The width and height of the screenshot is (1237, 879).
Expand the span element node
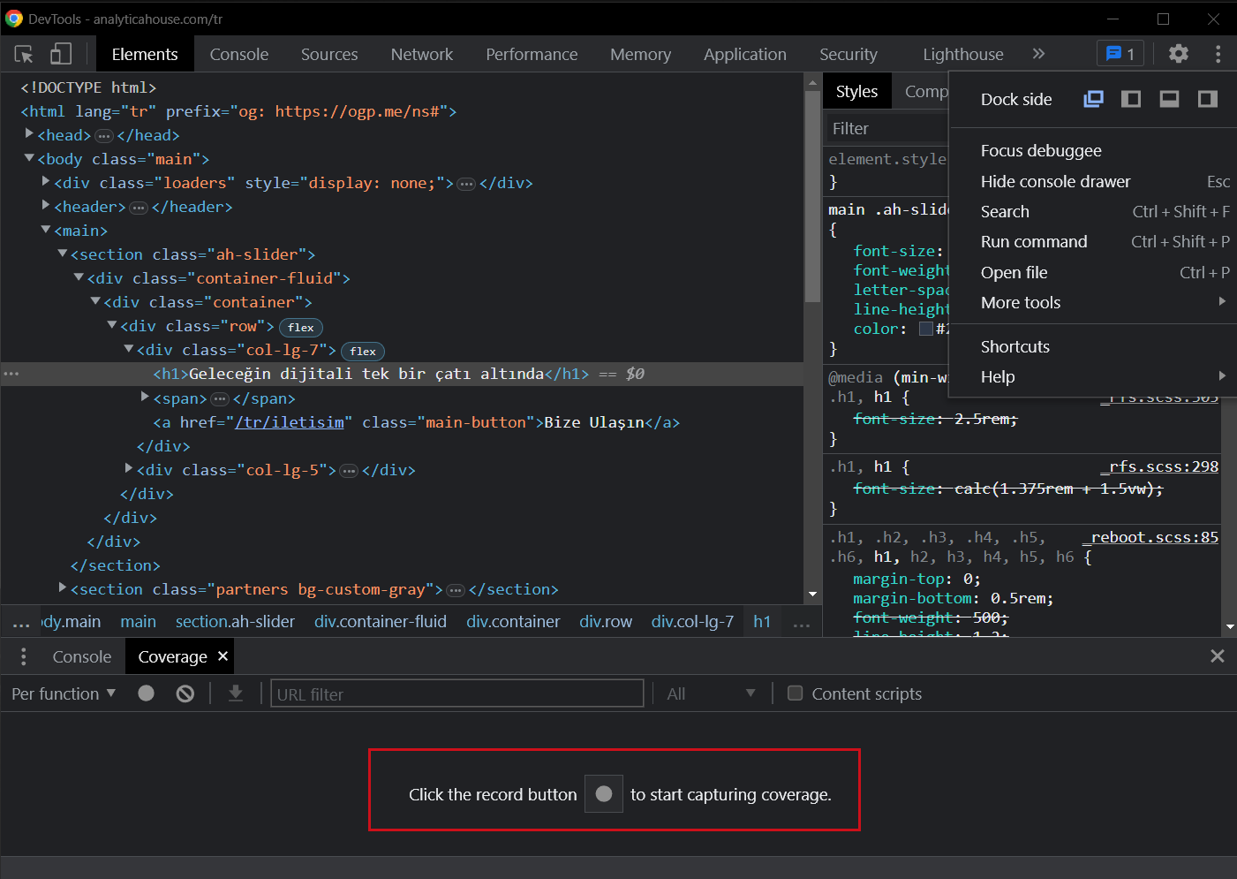pos(146,397)
